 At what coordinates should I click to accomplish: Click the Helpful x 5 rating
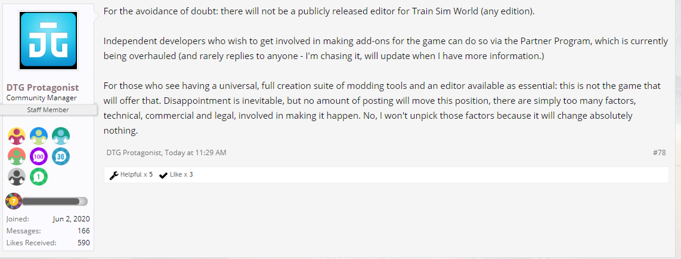pos(131,175)
